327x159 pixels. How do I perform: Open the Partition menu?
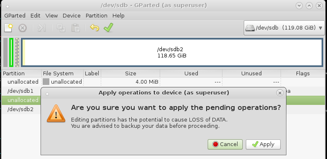(96, 16)
